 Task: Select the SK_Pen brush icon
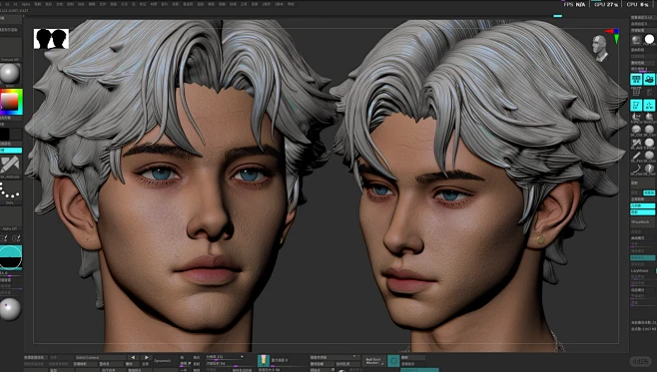(636, 157)
